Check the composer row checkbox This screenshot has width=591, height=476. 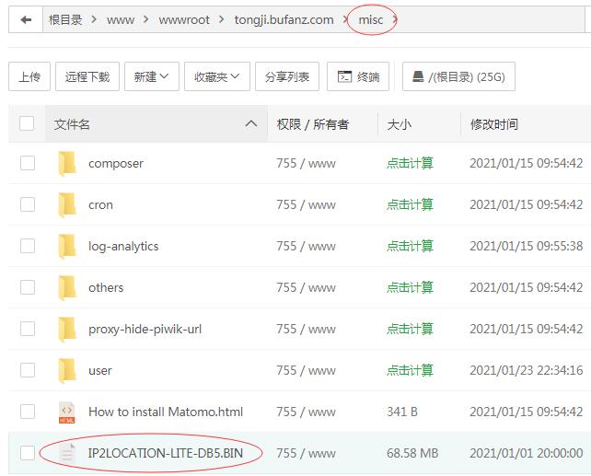click(x=28, y=163)
